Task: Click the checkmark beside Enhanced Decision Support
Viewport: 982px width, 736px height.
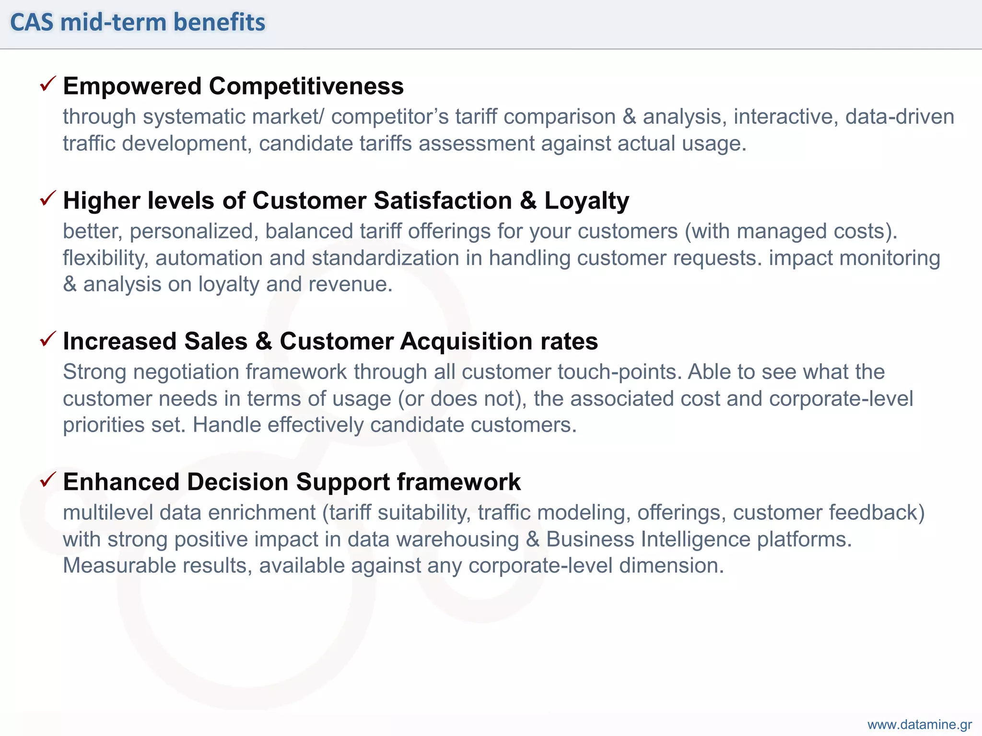Action: tap(48, 479)
